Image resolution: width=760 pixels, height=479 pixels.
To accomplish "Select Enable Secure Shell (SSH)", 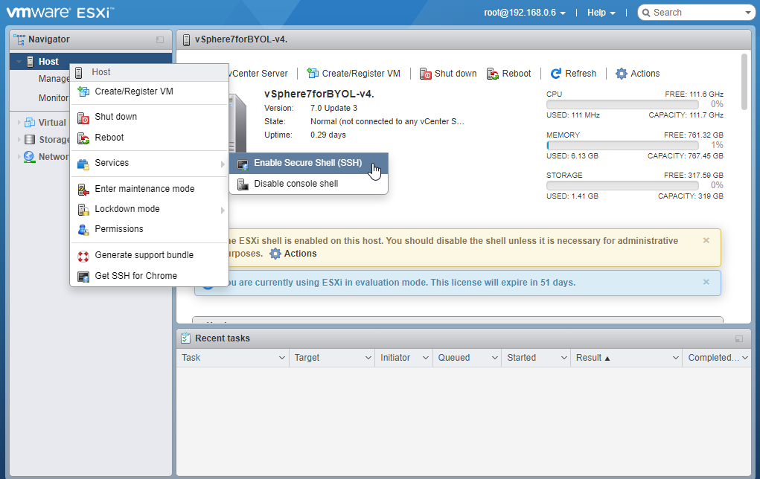I will [x=307, y=163].
